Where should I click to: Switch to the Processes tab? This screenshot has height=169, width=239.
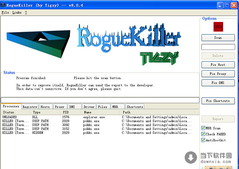tap(11, 106)
